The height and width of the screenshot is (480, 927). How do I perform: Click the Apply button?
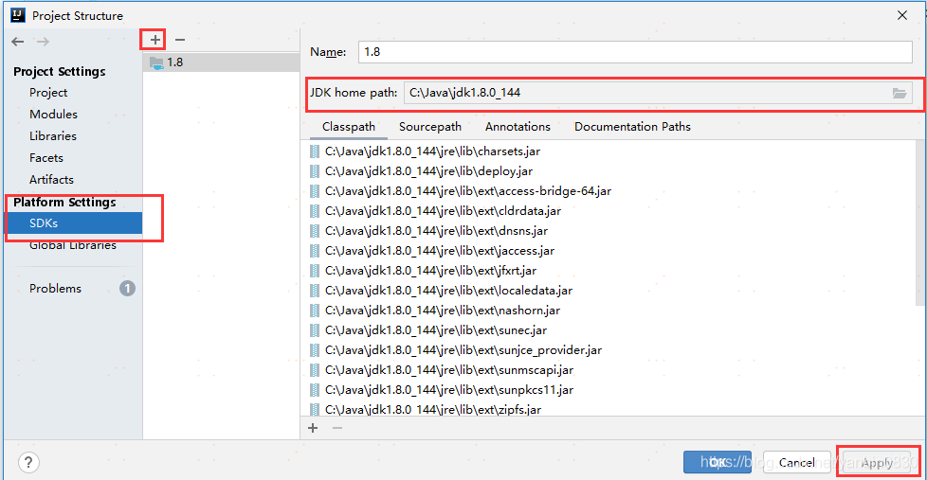(878, 462)
